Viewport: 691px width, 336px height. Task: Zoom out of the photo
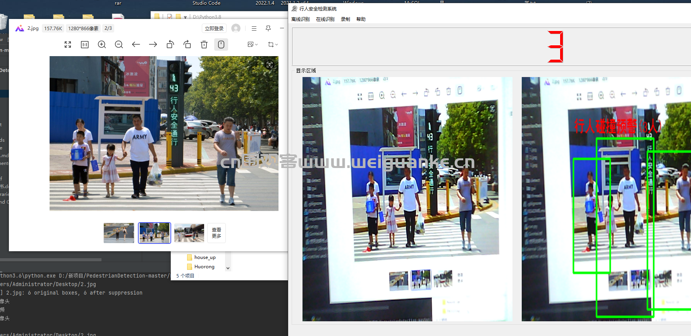pos(119,45)
